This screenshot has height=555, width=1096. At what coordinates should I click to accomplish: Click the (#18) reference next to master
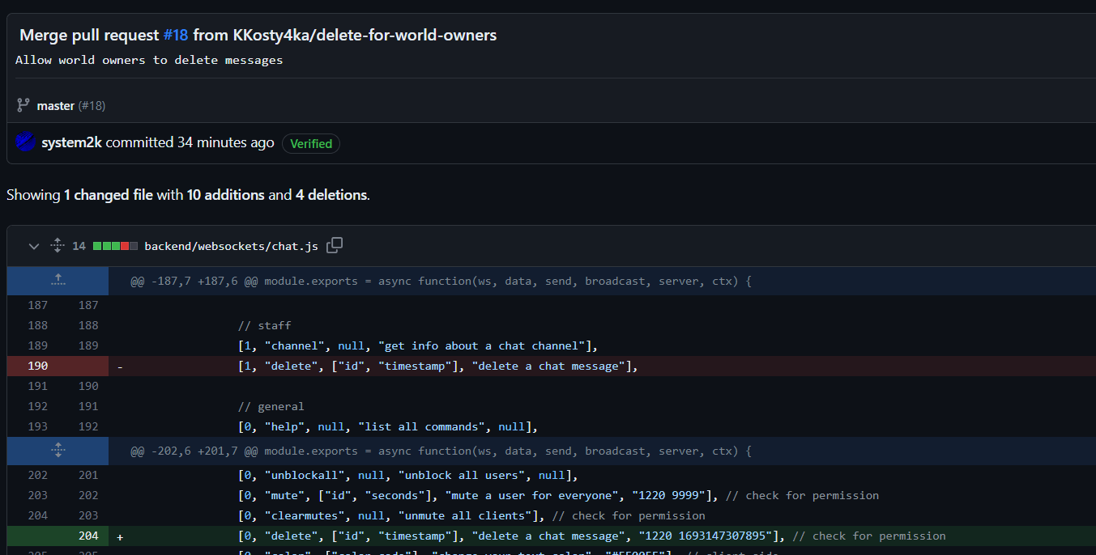tap(92, 106)
